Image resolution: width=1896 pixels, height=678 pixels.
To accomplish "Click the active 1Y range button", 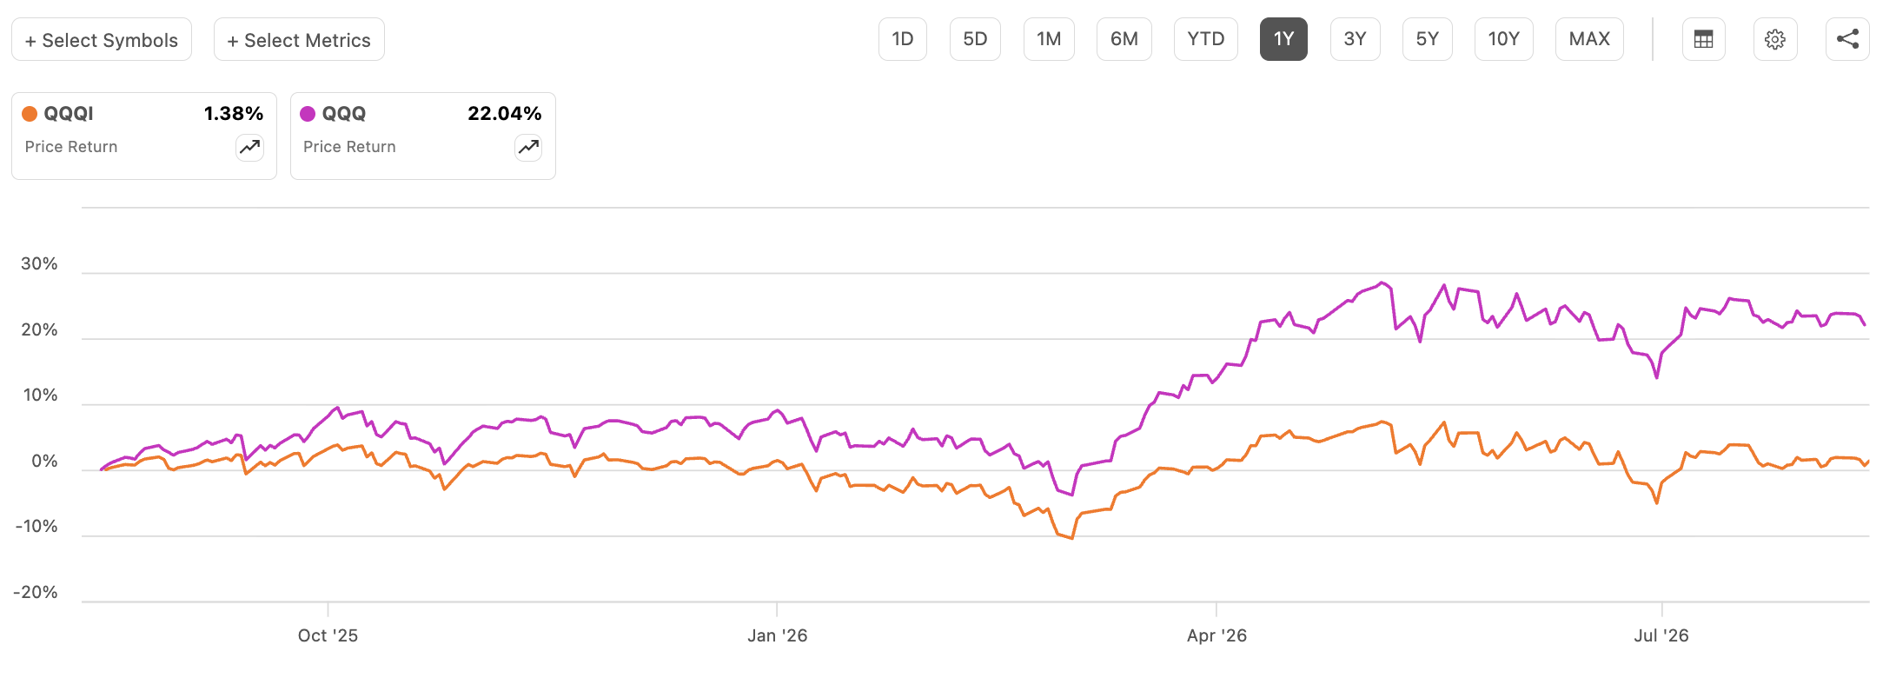I will (x=1283, y=39).
